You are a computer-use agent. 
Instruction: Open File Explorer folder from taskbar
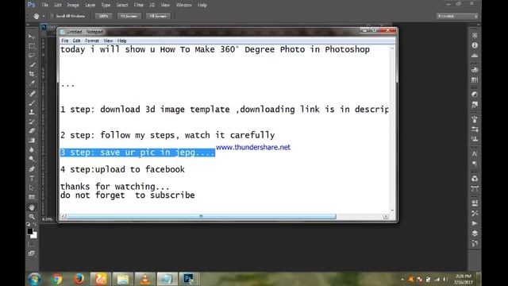(123, 279)
